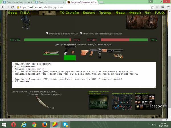The image size is (171, 128).
Task: Continue at Город Призрак location thumbnail
Action: point(98,102)
